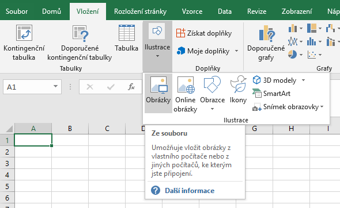Click the help question mark icon in tooltip
Viewport: 340px width, 208px height.
156,191
